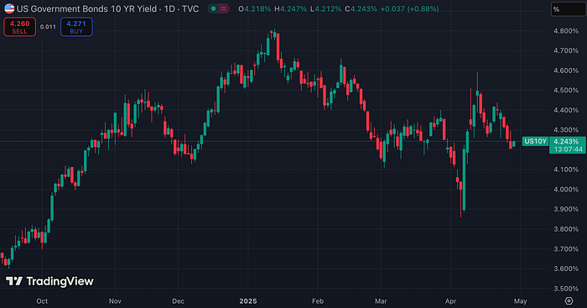Click the 4.300% price scale label
This screenshot has height=308, width=587.
pos(566,130)
